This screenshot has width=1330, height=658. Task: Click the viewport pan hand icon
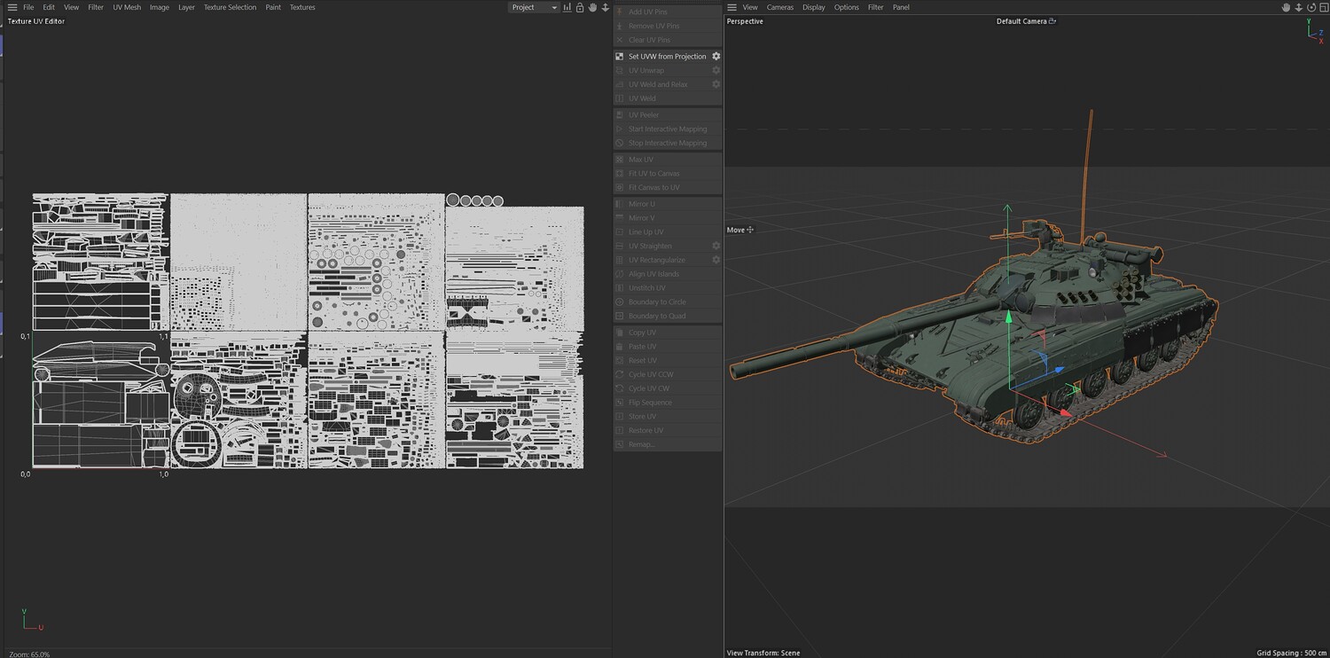1286,7
